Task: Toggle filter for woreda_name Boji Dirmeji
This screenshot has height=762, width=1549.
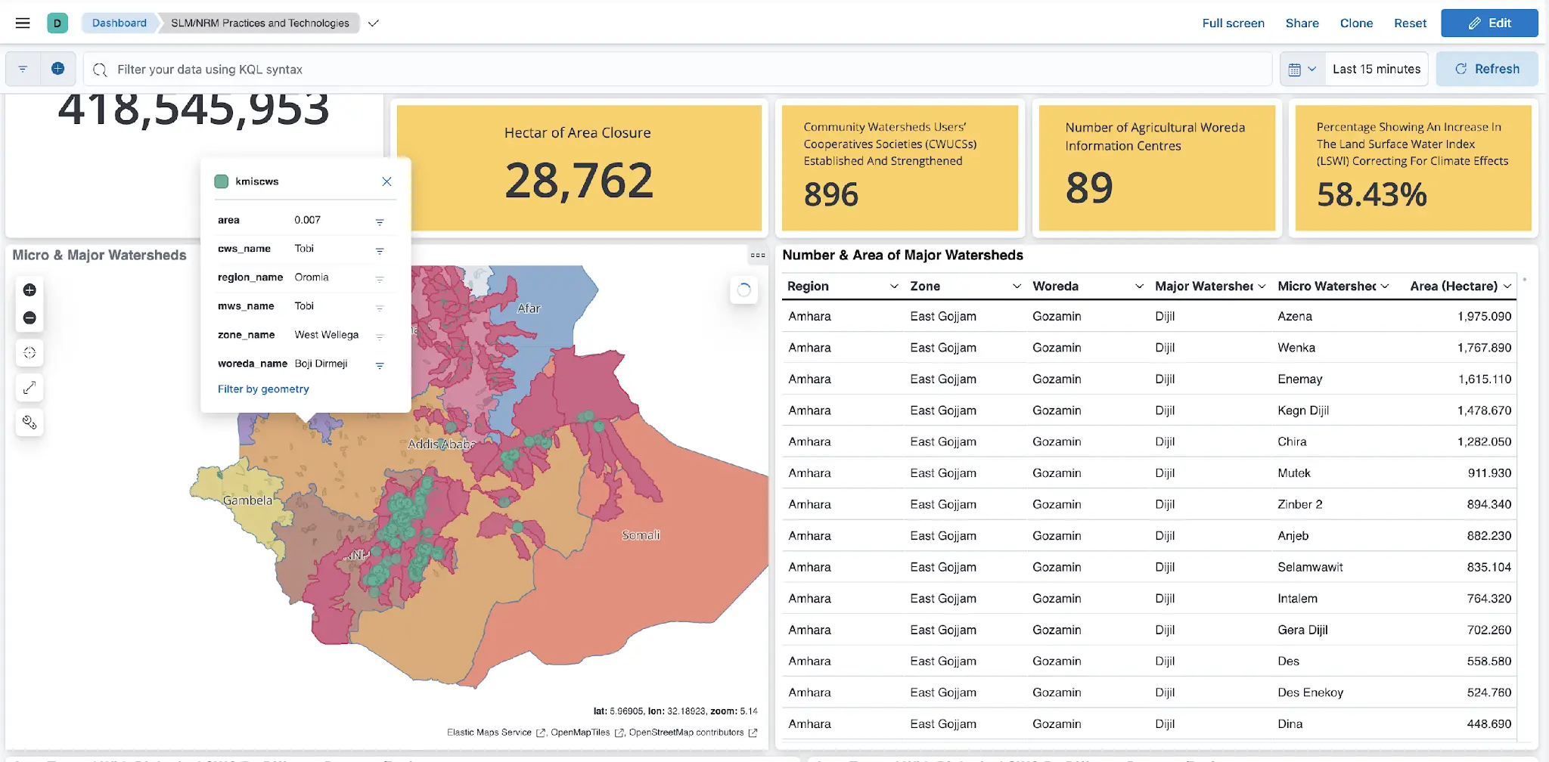Action: [x=380, y=365]
